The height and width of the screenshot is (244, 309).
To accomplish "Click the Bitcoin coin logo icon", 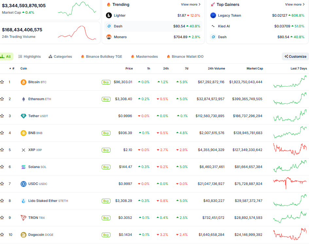I will 24,82.
